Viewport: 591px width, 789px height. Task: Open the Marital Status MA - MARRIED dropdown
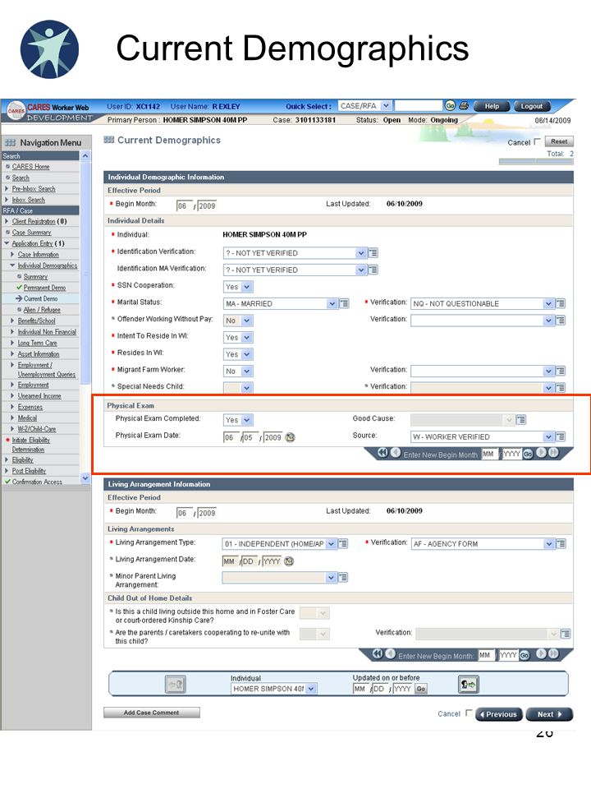point(332,303)
